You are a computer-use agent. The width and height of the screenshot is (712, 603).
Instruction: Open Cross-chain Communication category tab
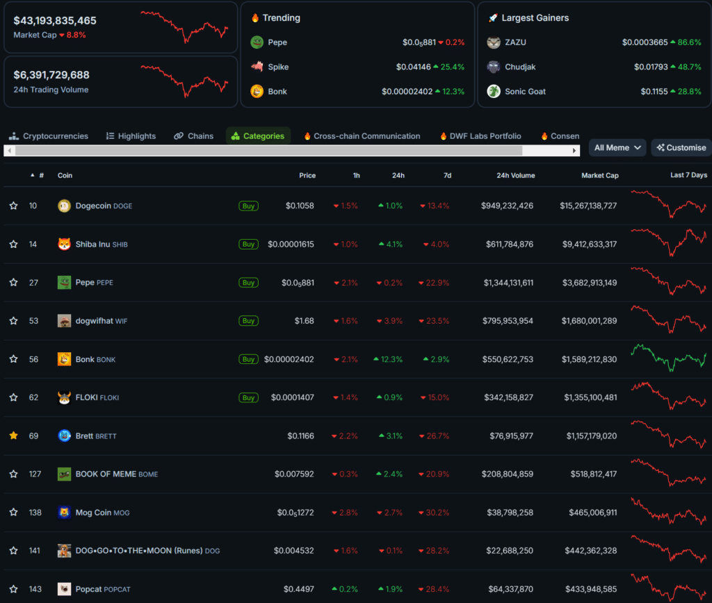362,136
